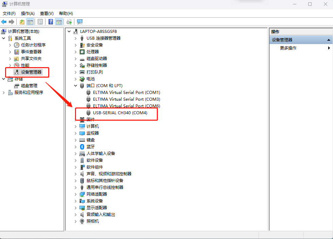Viewport: 333px width, 239px height.
Task: Select the LAPTOP-A8SSGSF8 computer name
Action: click(x=98, y=32)
